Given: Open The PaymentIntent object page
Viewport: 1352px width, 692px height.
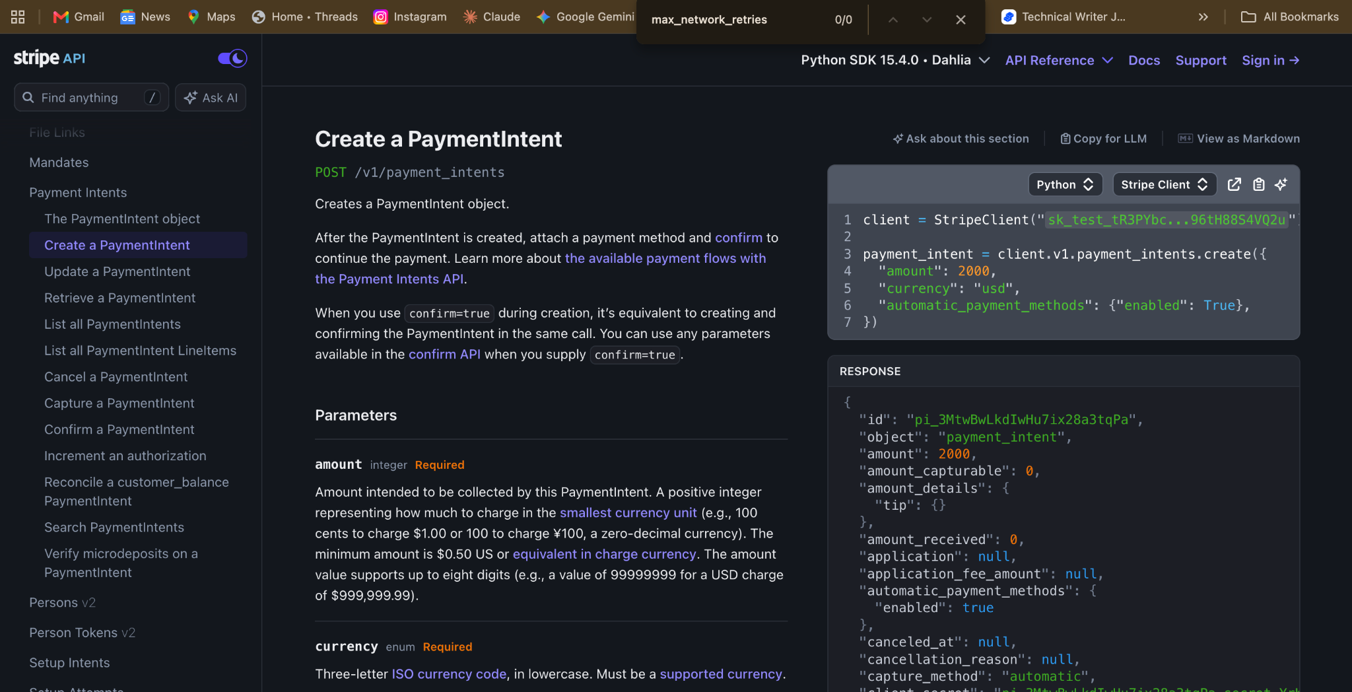Looking at the screenshot, I should coord(122,219).
